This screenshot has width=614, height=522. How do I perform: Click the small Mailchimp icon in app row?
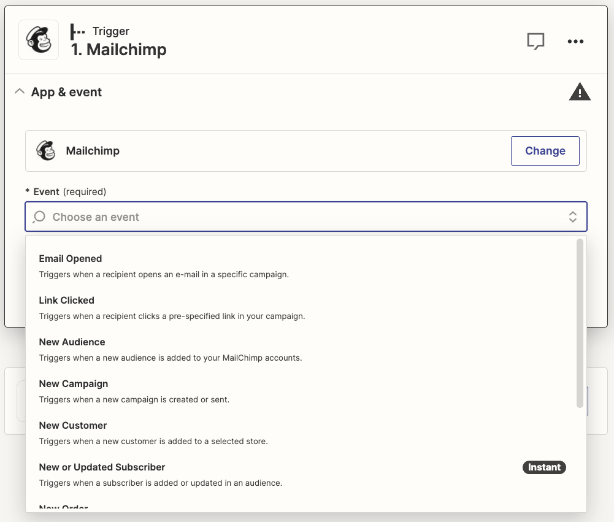(46, 151)
